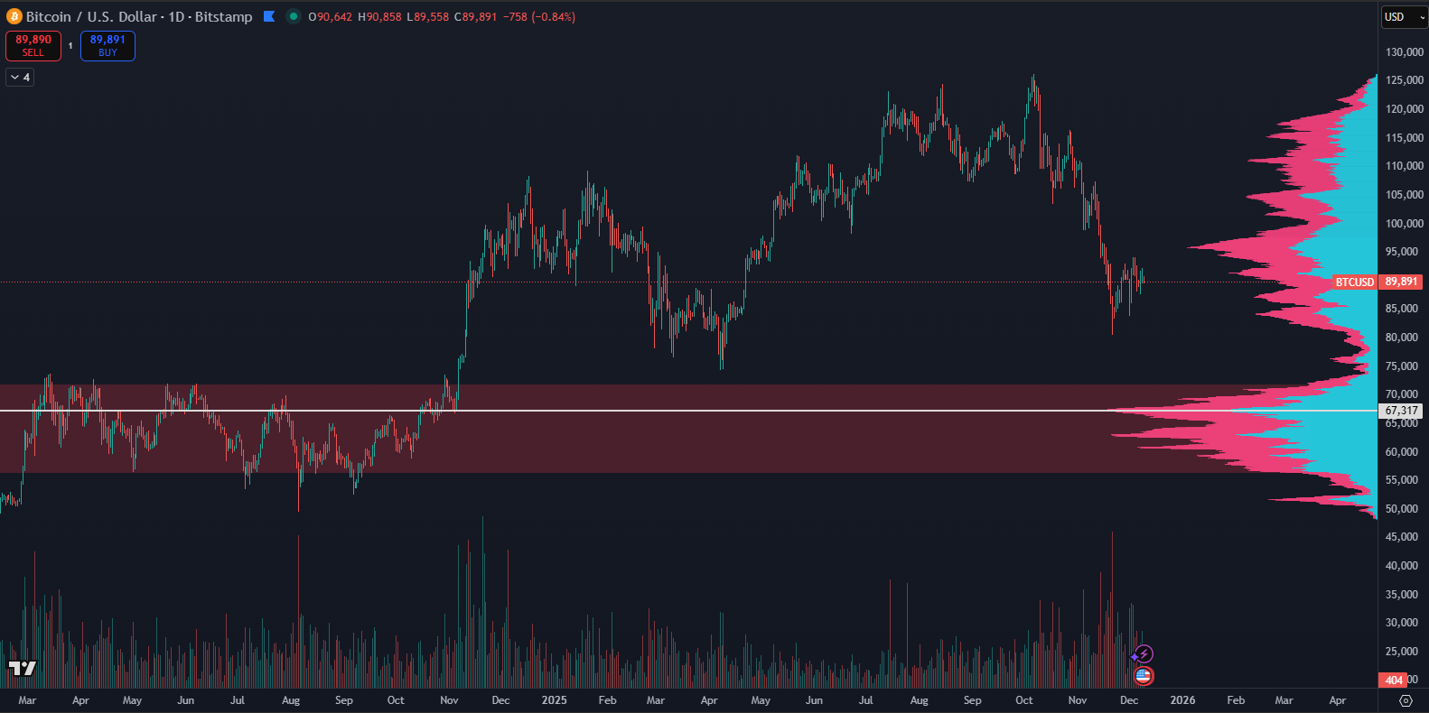The image size is (1429, 713).
Task: Click the purple lightning event marker
Action: [1144, 653]
